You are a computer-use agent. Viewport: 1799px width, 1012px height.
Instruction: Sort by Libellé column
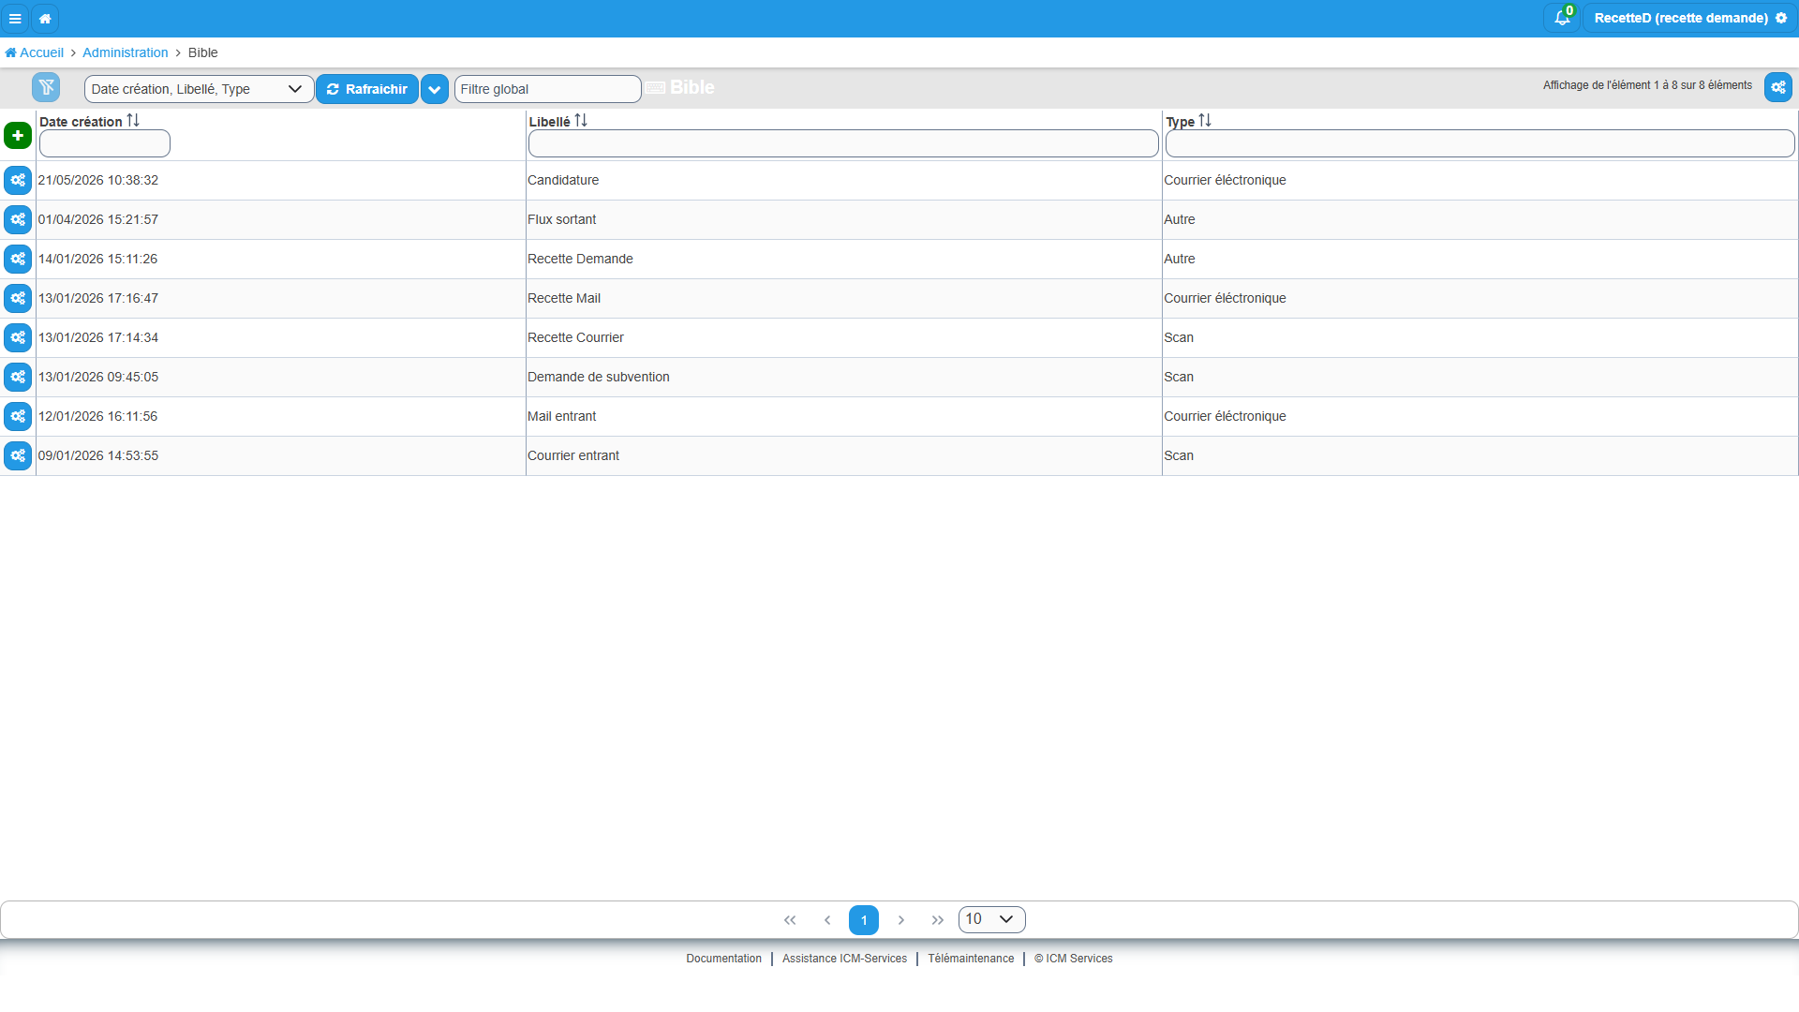tap(581, 121)
